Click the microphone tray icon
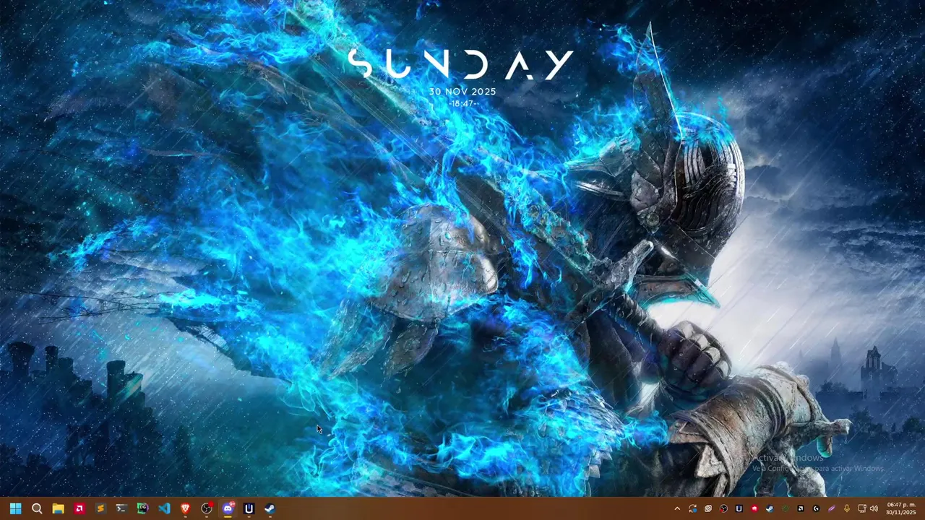 [847, 508]
